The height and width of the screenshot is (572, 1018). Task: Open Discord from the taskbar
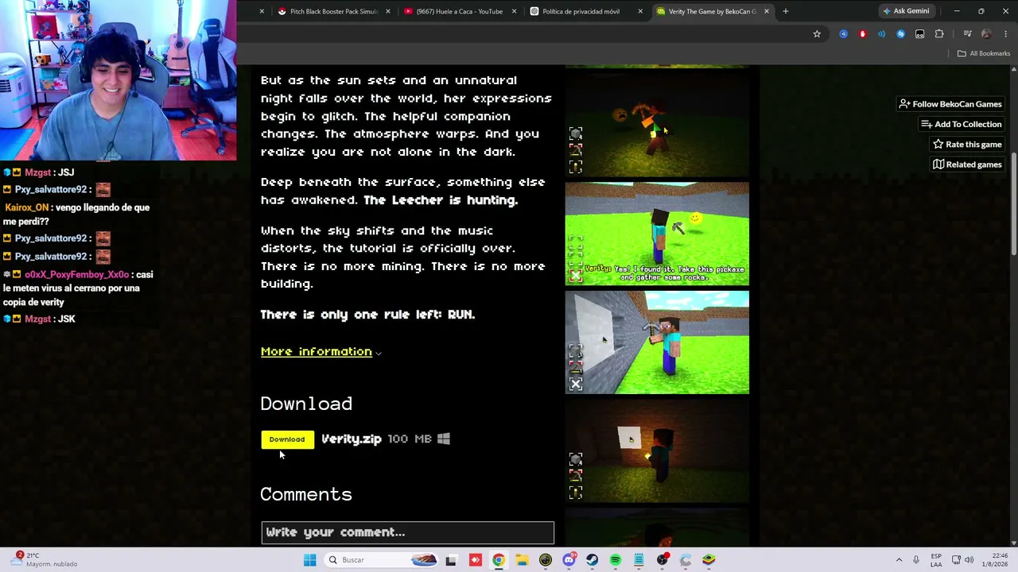569,560
